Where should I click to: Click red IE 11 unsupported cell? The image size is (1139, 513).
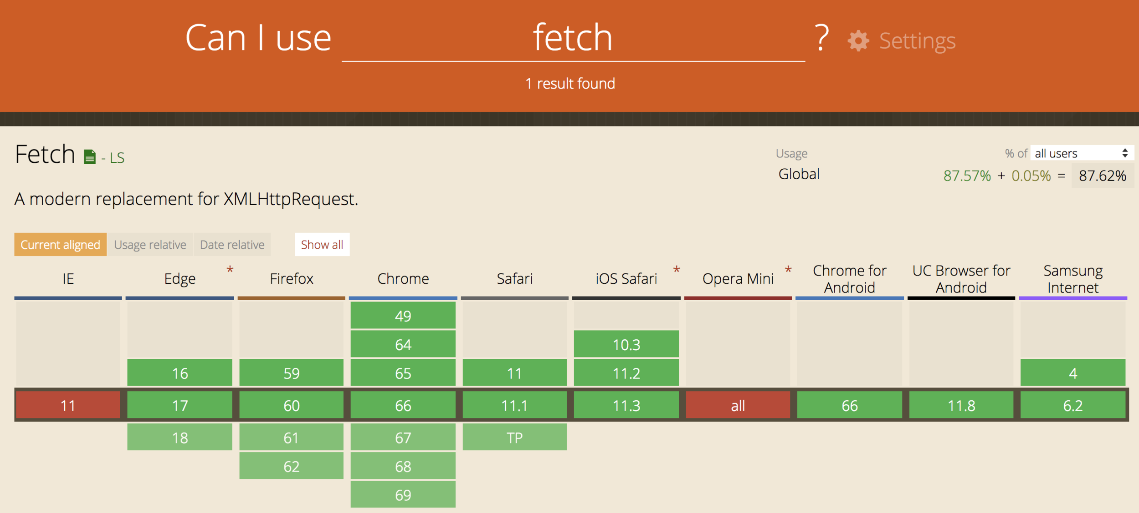click(x=68, y=405)
